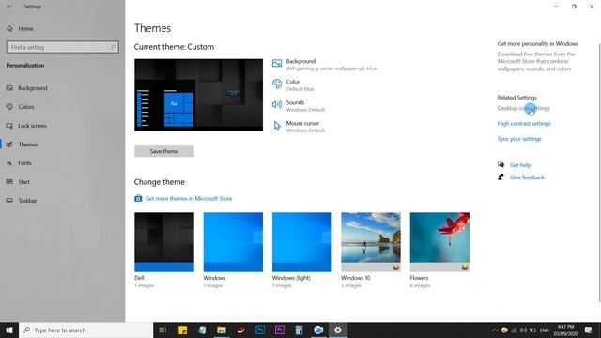Apply the Windows 10 theme
The image size is (601, 338).
[x=371, y=242]
